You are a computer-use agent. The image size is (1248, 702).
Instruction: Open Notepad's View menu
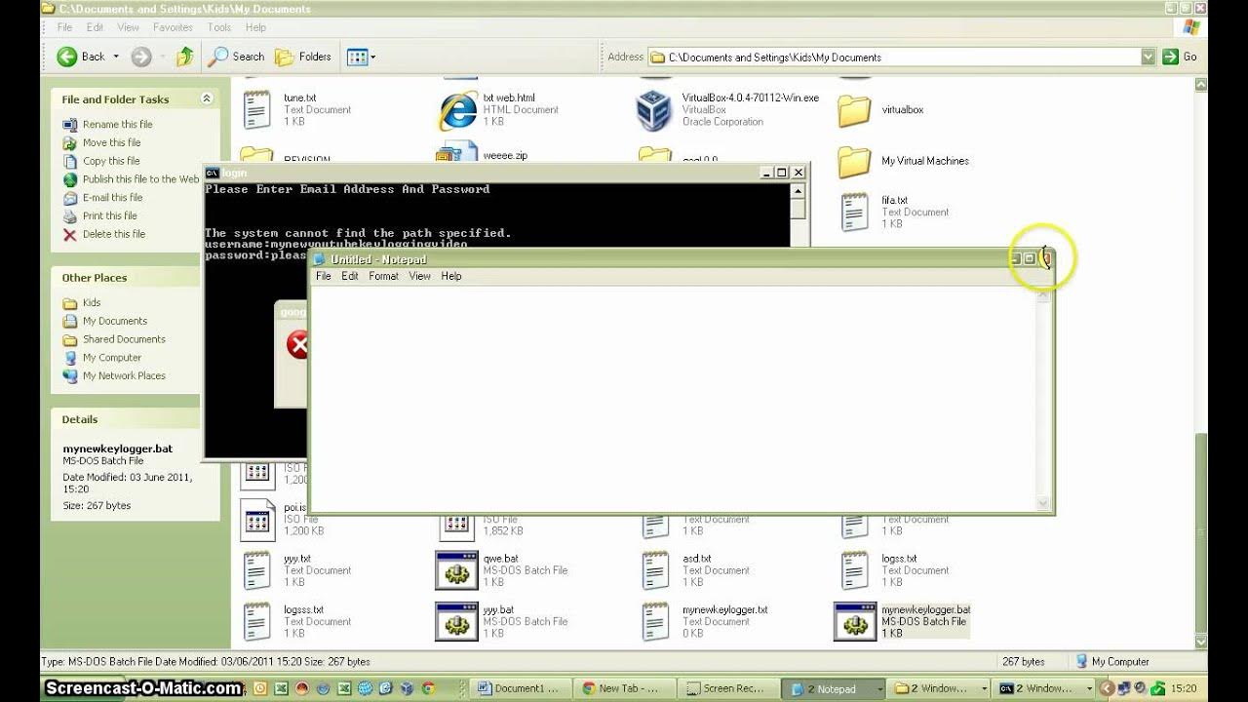(419, 276)
